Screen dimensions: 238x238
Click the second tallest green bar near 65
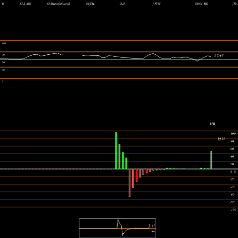119,157
